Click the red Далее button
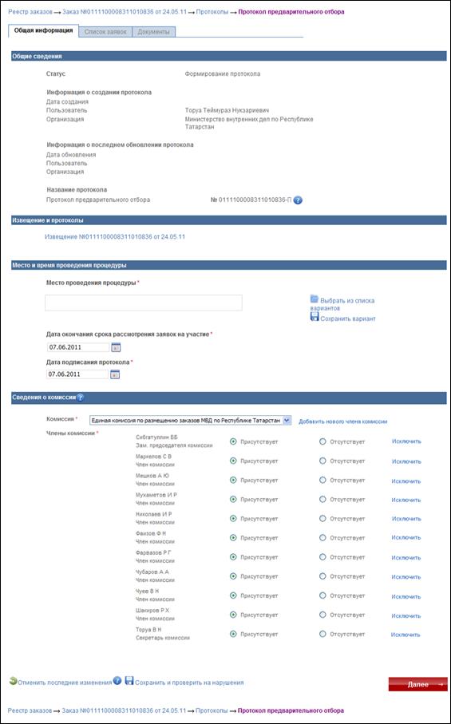The height and width of the screenshot is (724, 451). (x=417, y=684)
